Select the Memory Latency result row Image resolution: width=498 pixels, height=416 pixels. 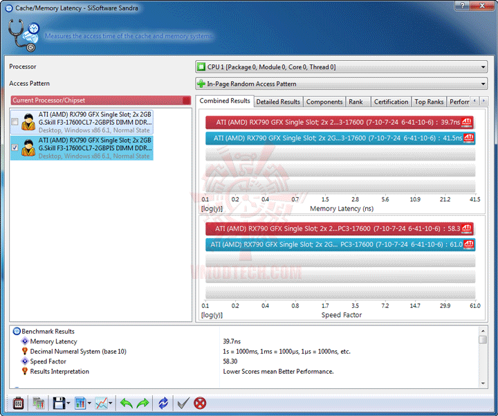tap(245, 341)
